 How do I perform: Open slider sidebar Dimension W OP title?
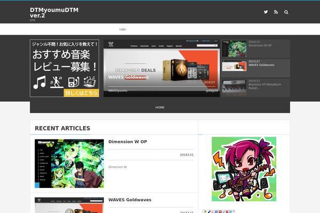[260, 45]
